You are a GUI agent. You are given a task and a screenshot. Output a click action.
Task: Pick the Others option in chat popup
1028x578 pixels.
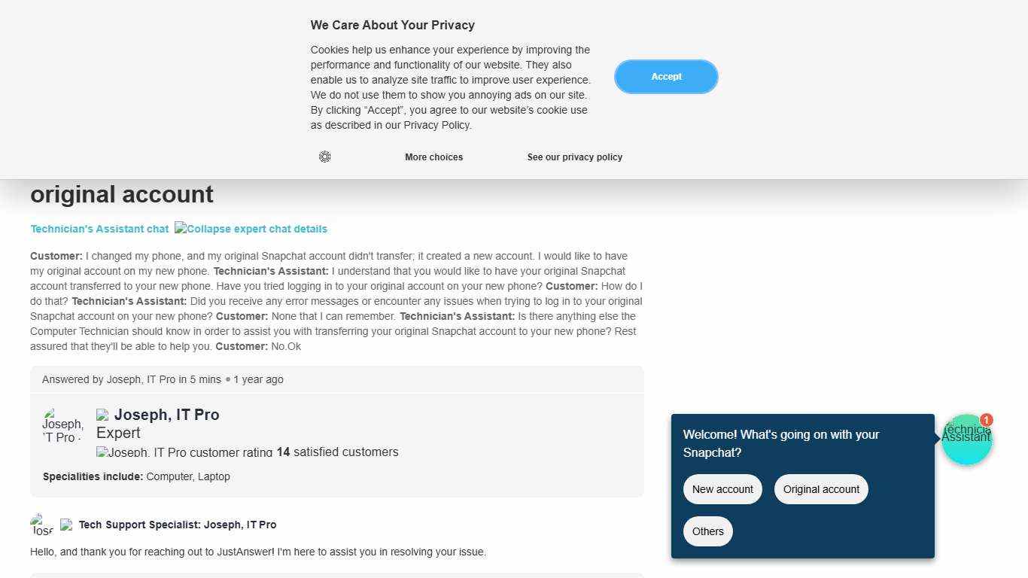click(x=707, y=531)
